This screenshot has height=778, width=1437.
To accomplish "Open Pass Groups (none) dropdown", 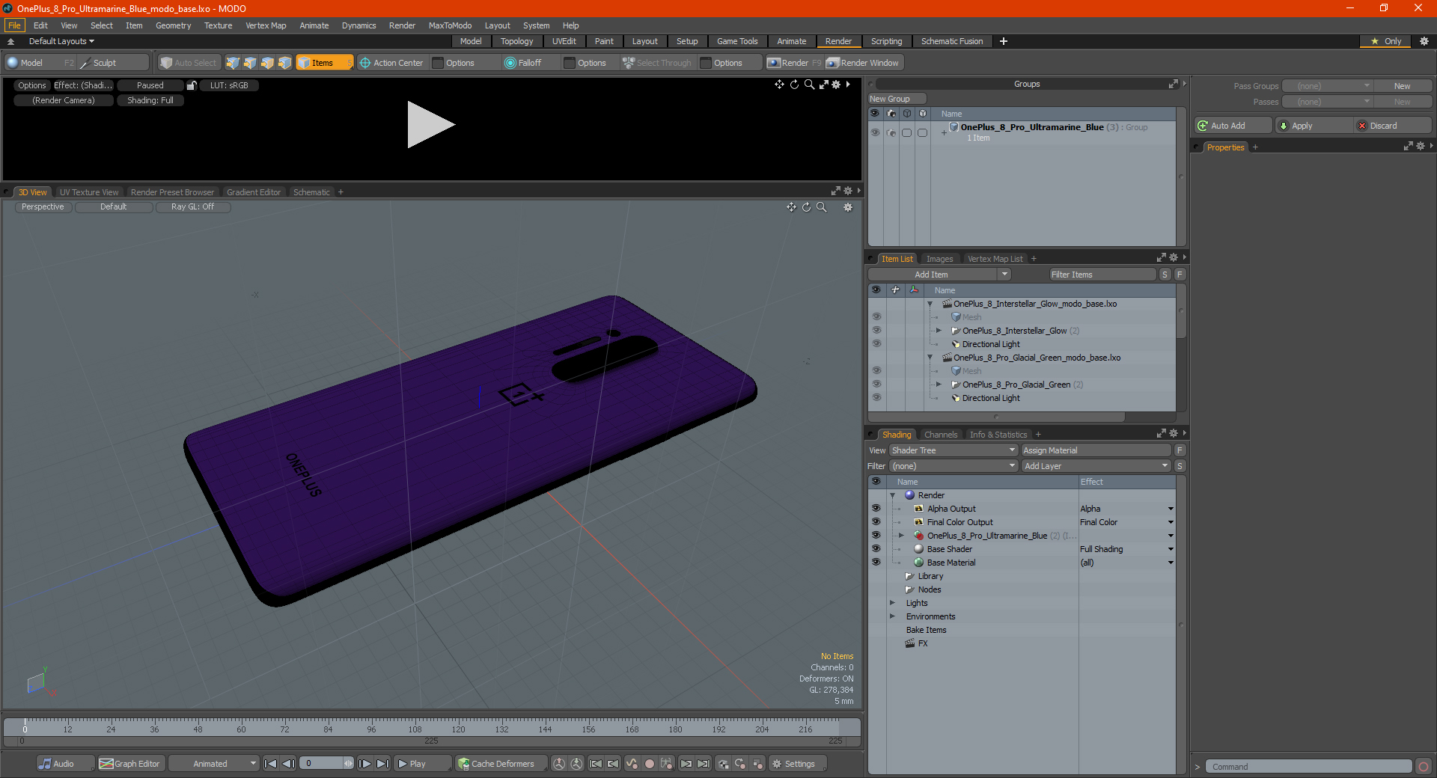I will tap(1326, 86).
